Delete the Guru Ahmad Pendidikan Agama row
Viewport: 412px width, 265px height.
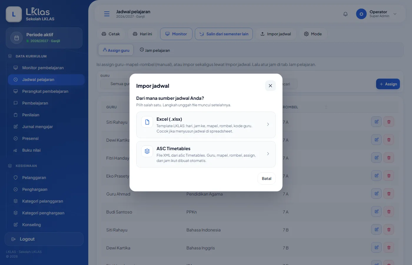coord(389,193)
